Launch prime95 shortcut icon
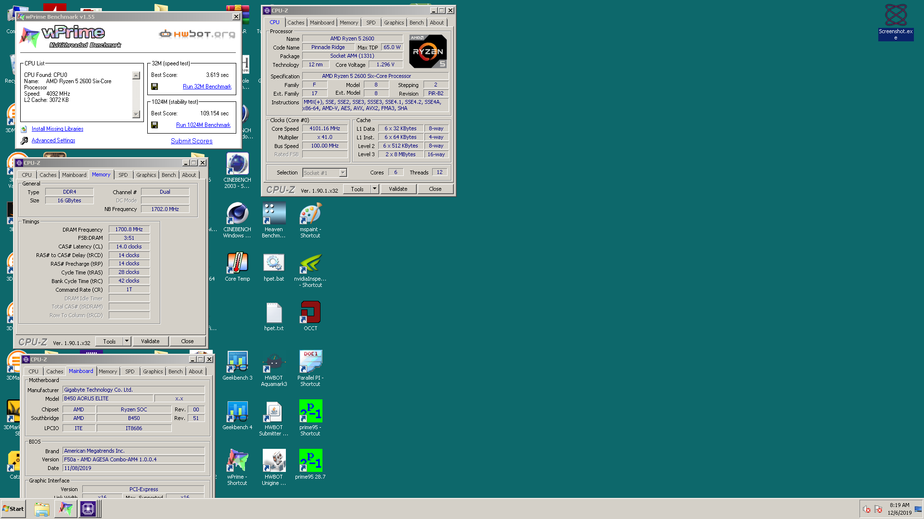 (x=310, y=418)
